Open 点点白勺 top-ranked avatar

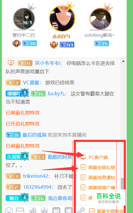(62, 18)
